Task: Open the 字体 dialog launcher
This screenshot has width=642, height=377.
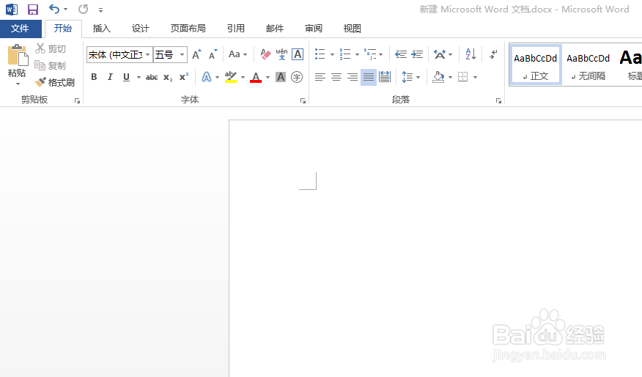Action: (x=303, y=100)
